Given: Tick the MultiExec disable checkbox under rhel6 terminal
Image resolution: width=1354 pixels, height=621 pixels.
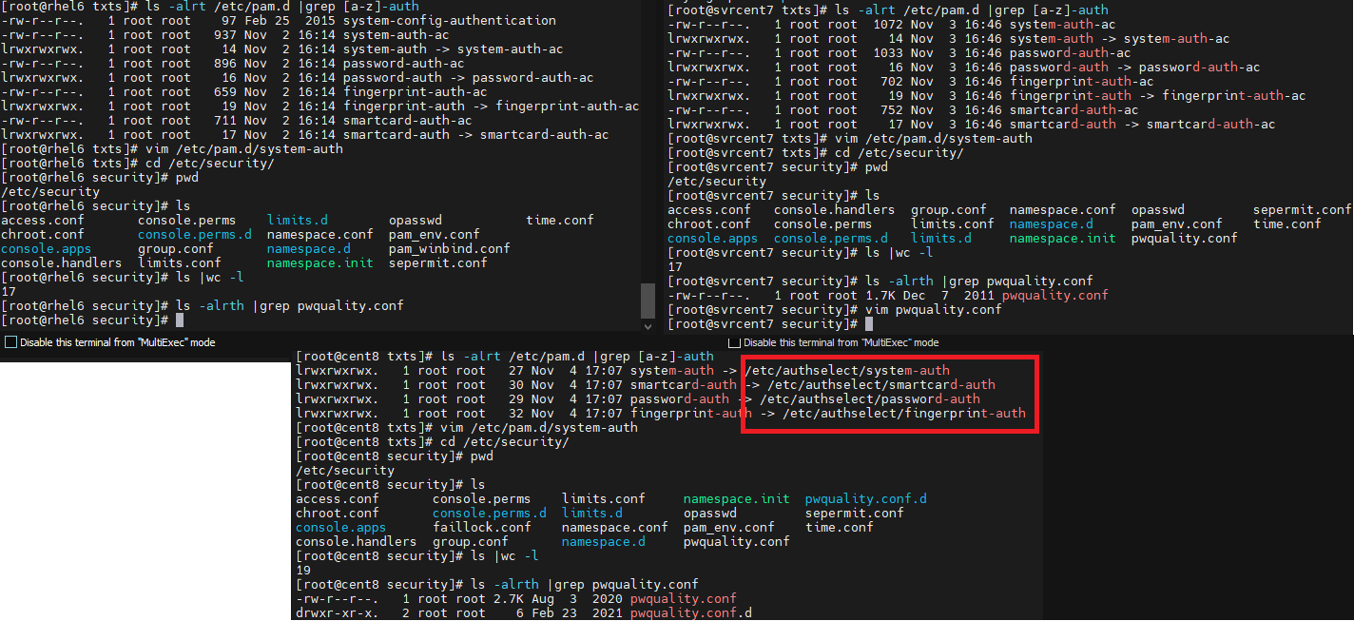Looking at the screenshot, I should point(10,342).
